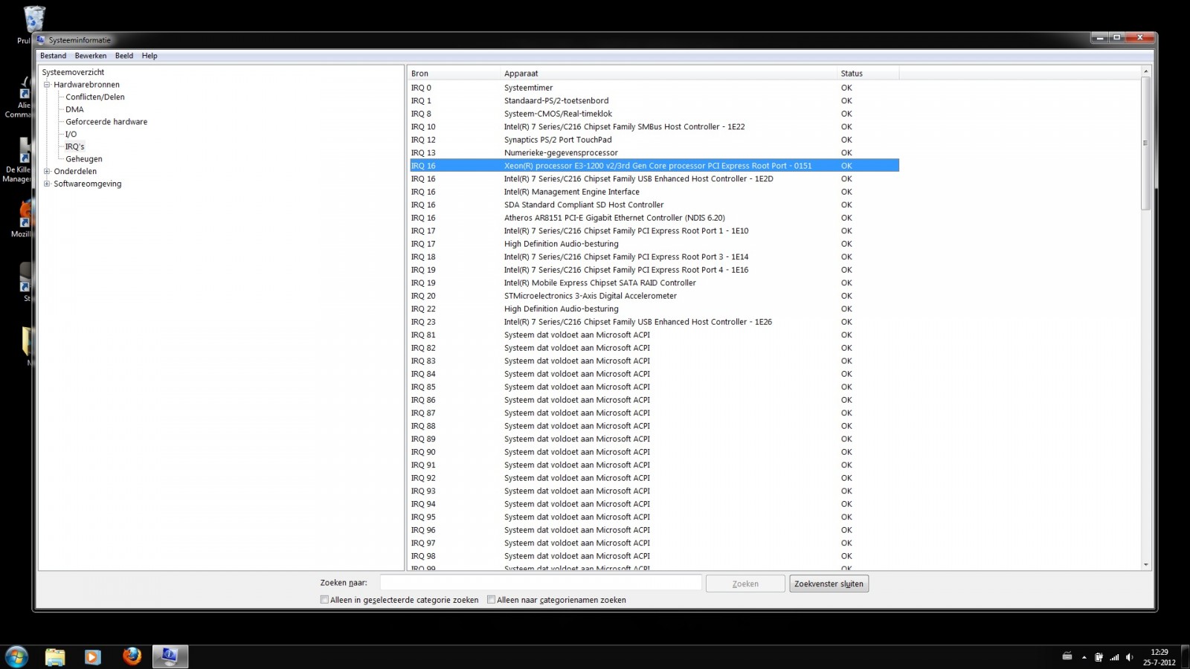Enable 'Alleen in geselecteerde categorie zoeken'
Viewport: 1190px width, 669px height.
point(324,600)
